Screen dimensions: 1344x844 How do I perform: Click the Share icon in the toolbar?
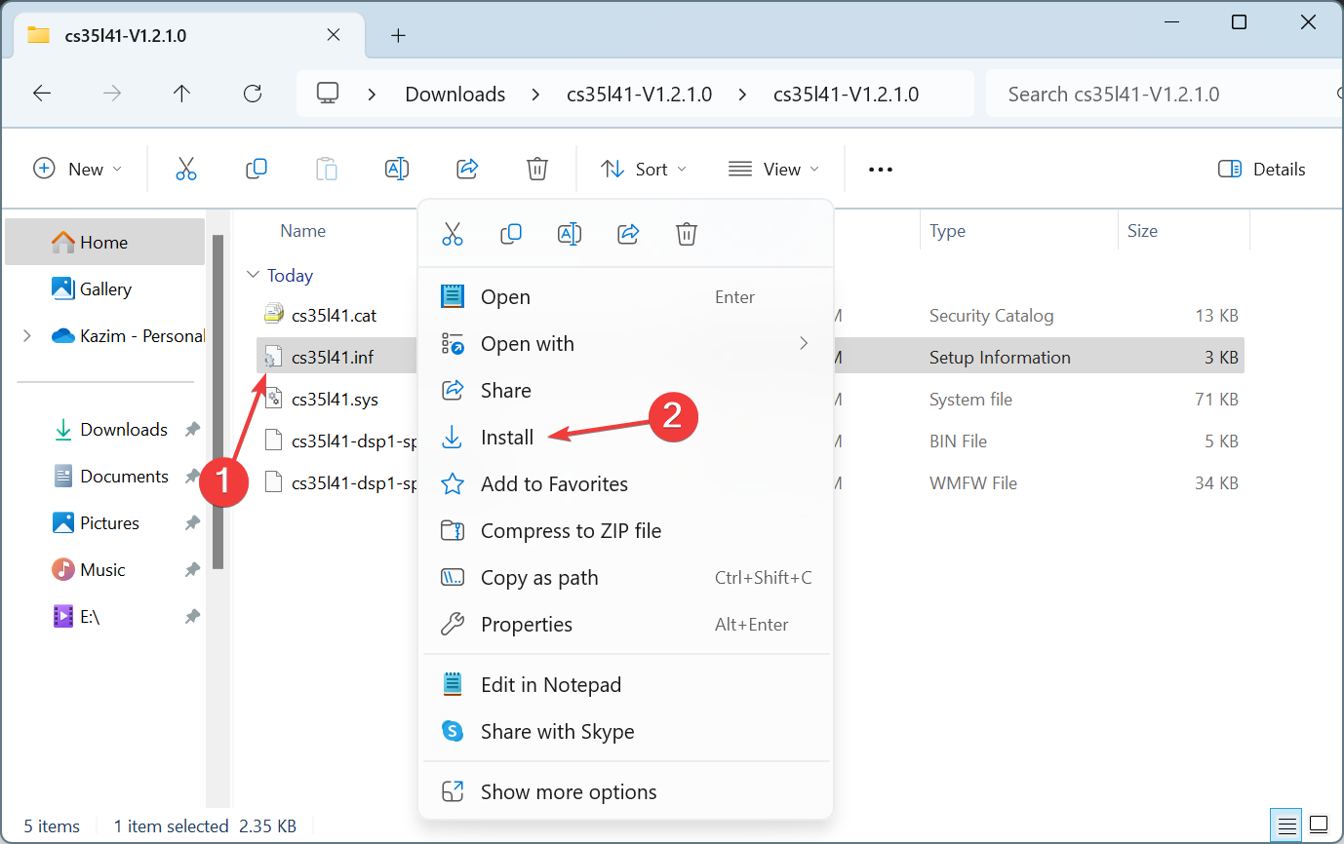point(467,169)
